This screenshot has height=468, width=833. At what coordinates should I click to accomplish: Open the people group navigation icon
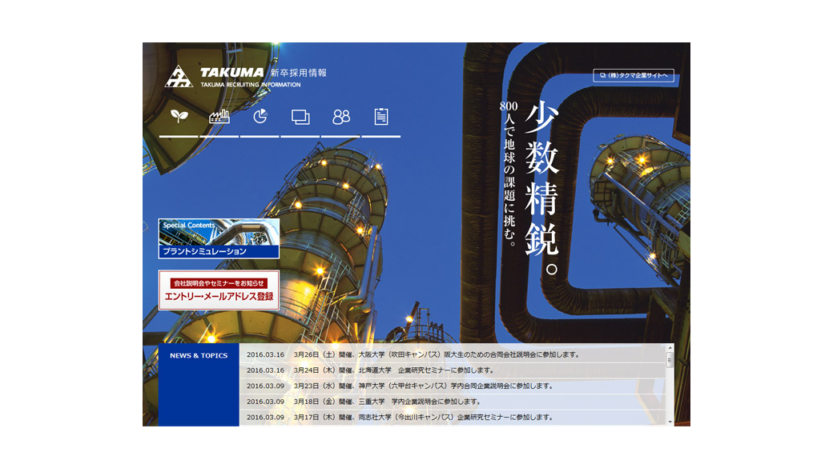[341, 117]
